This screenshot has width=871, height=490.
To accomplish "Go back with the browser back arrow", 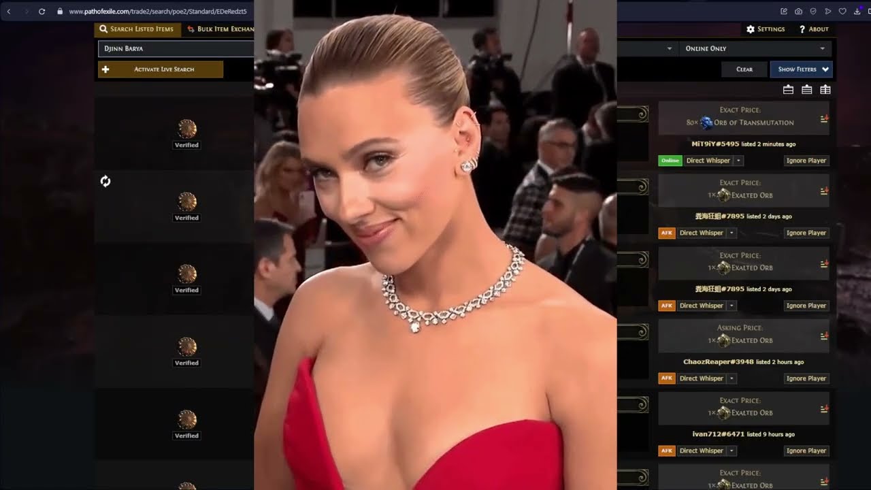I will 9,12.
